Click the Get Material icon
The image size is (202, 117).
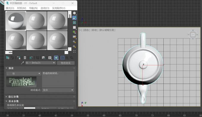tap(8, 58)
